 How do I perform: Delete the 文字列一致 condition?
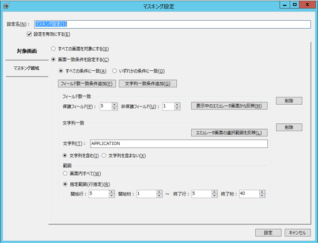click(289, 127)
